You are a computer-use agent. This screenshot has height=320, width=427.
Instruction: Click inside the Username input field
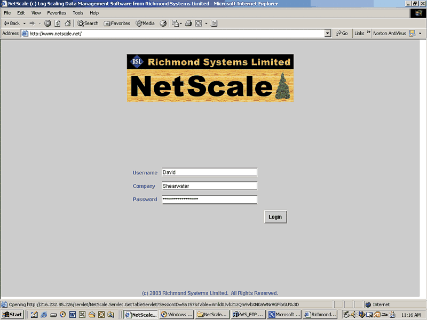(x=209, y=172)
